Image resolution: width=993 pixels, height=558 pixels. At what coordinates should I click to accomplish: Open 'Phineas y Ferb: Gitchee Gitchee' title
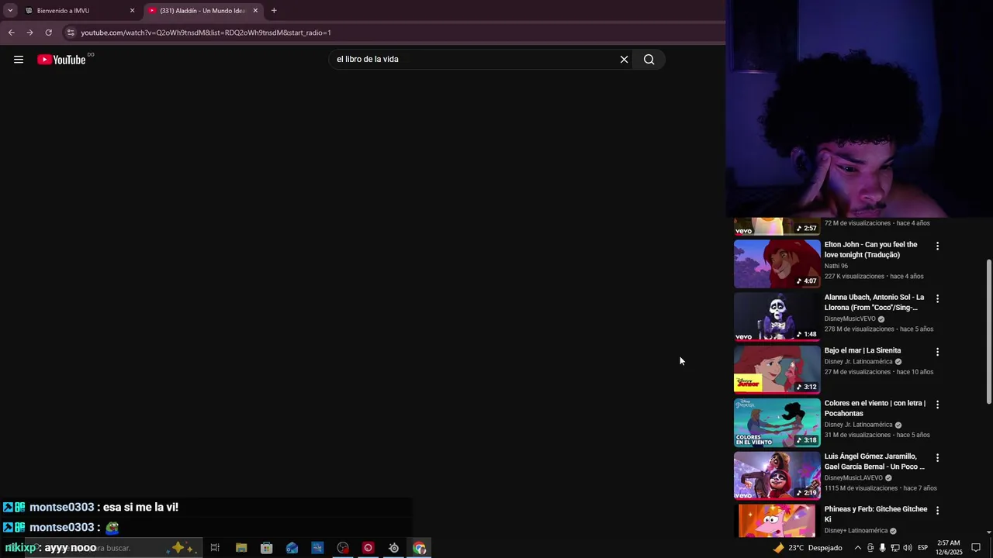click(875, 514)
